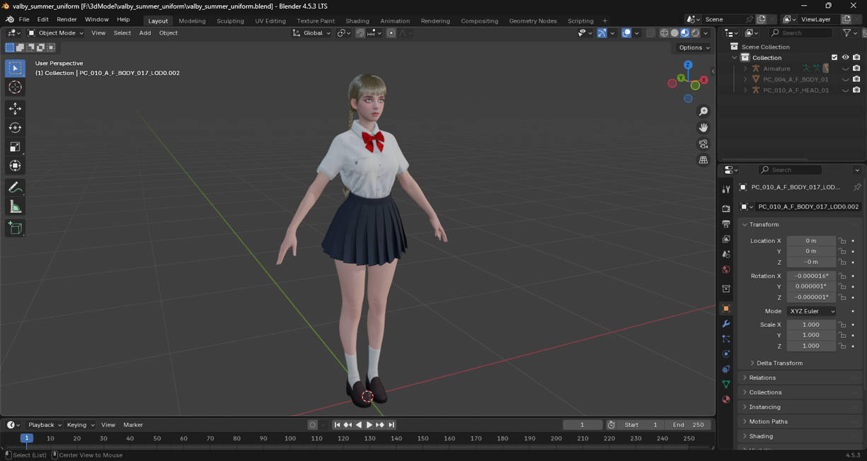Open the File menu
Image resolution: width=867 pixels, height=461 pixels.
click(24, 19)
